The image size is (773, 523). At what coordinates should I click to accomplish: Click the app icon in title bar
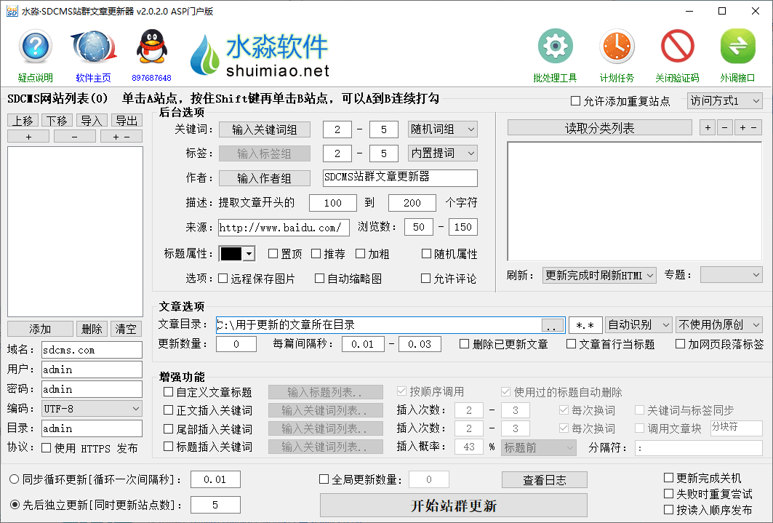pos(12,11)
